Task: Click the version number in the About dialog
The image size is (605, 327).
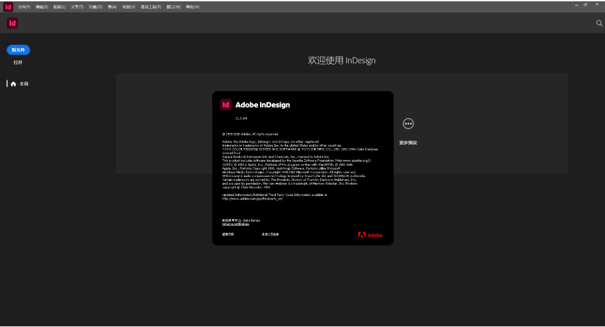Action: (241, 118)
